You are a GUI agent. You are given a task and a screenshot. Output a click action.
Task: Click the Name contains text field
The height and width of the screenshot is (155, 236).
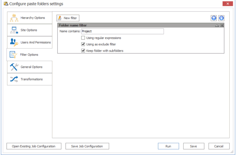(x=123, y=31)
